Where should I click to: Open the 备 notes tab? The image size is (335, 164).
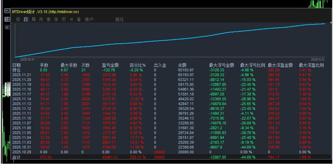pyautogui.click(x=79, y=19)
